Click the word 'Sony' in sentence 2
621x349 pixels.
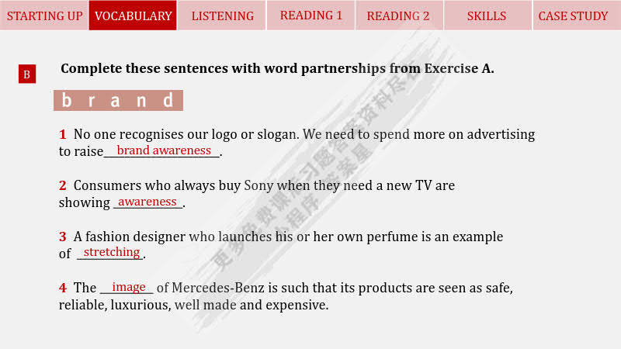point(258,185)
